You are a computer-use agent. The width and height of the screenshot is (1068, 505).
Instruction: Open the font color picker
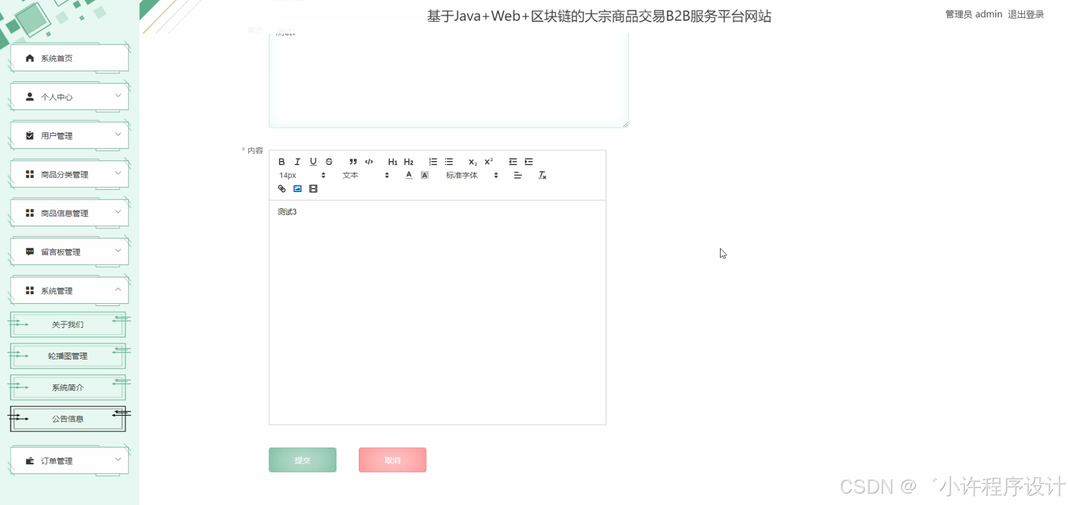coord(409,175)
